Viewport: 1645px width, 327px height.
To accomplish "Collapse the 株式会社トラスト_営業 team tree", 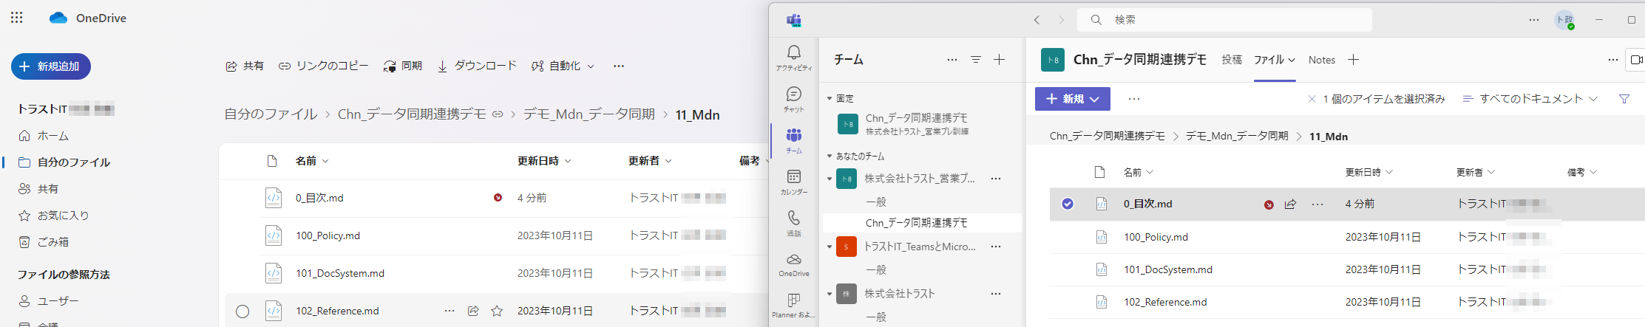I will (x=830, y=179).
